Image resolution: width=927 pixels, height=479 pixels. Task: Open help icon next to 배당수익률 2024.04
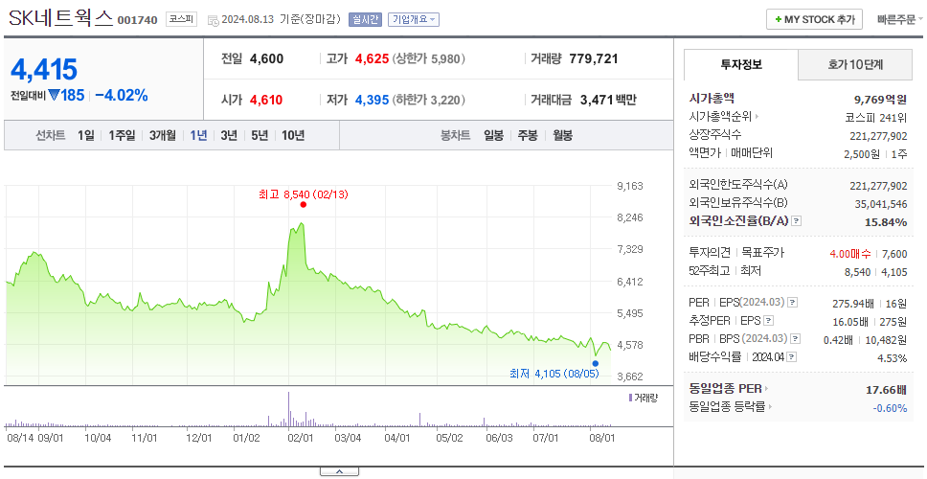792,357
